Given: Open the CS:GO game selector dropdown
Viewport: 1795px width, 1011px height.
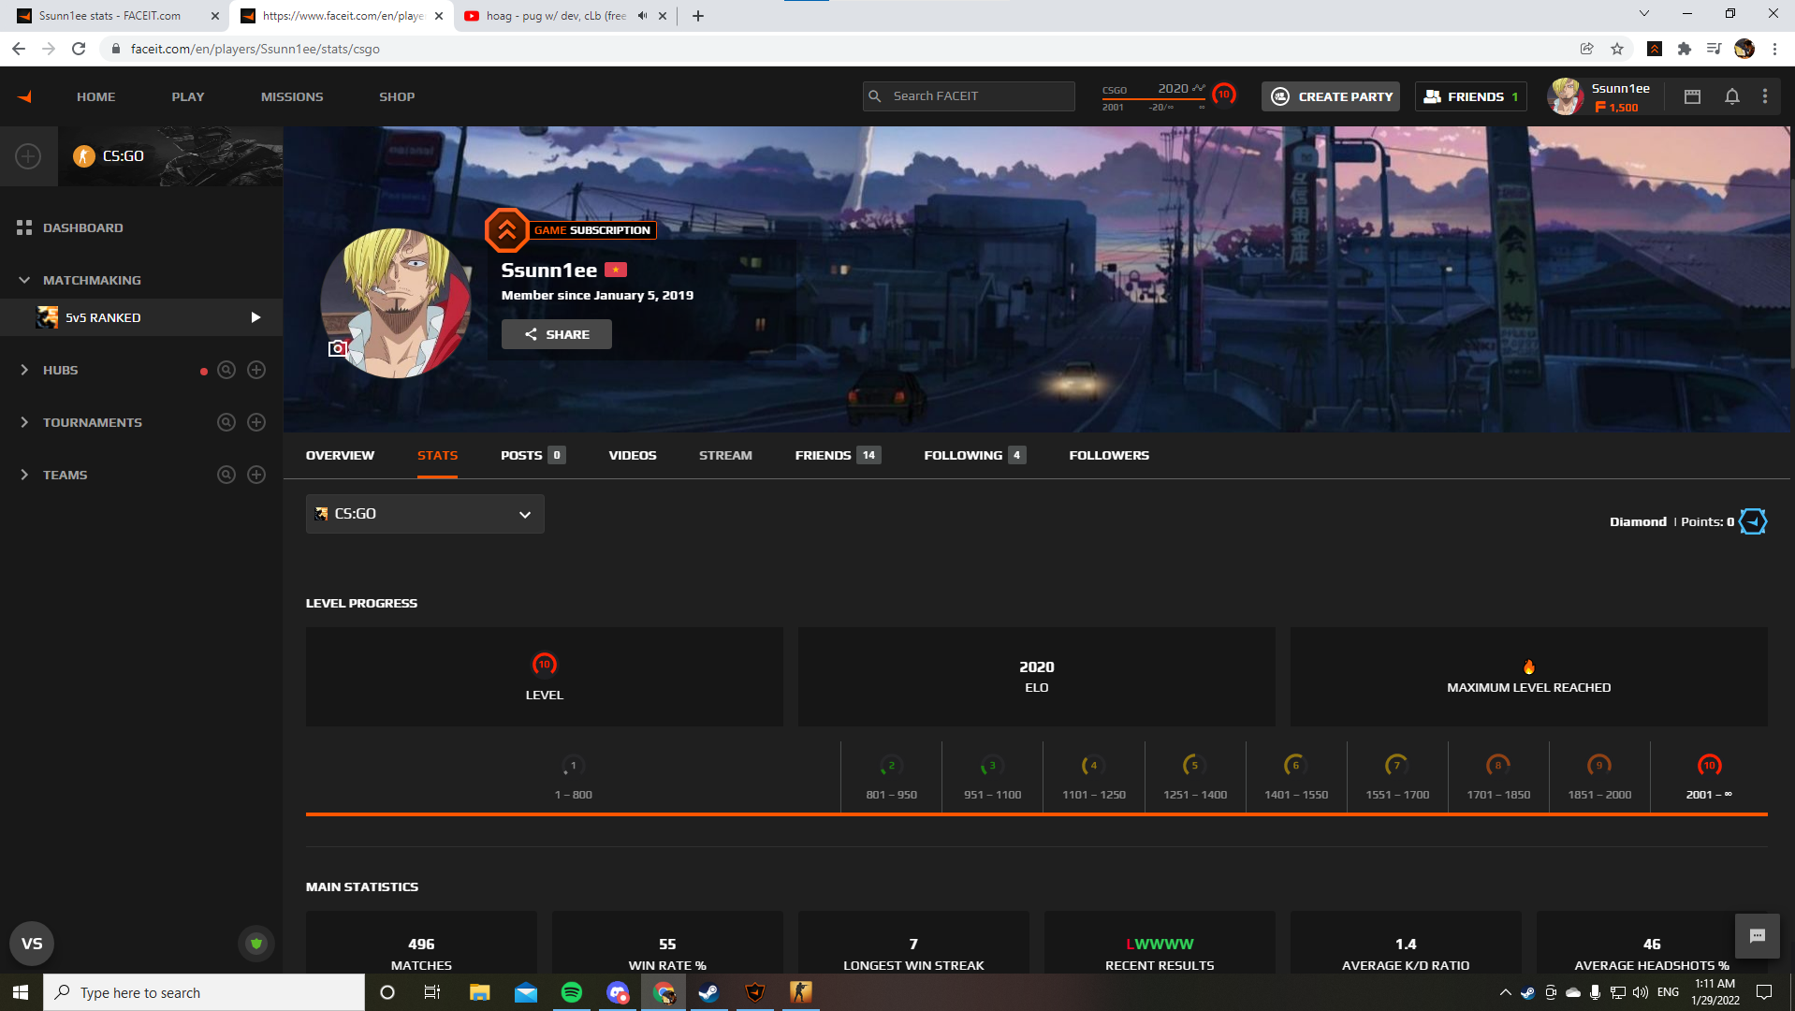Looking at the screenshot, I should pos(425,514).
